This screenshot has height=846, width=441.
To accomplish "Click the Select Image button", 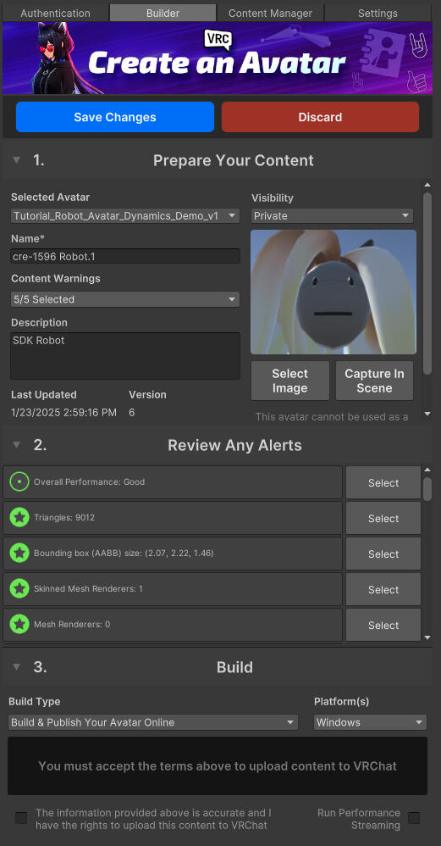I will 290,381.
